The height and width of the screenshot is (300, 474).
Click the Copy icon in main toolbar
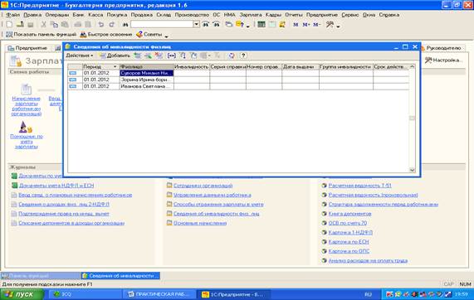click(54, 24)
